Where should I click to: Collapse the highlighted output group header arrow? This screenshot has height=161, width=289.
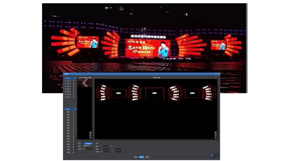coord(75,78)
